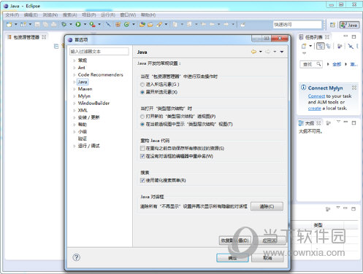Click the New Java Package icon
Viewport: 363px width, 274px height.
[x=118, y=24]
